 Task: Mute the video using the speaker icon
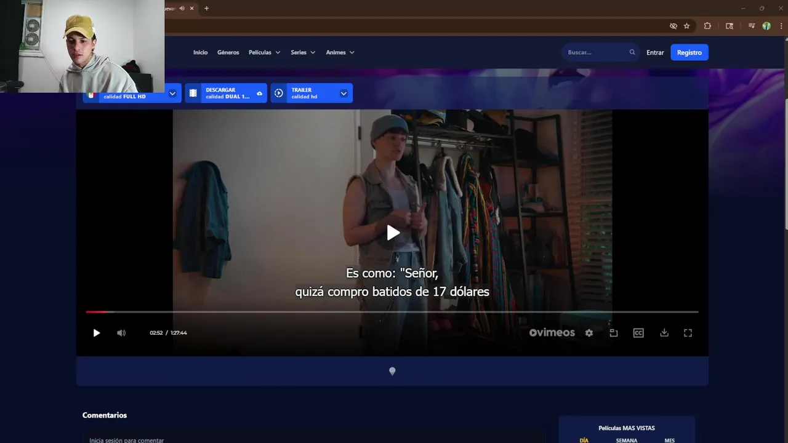121,333
